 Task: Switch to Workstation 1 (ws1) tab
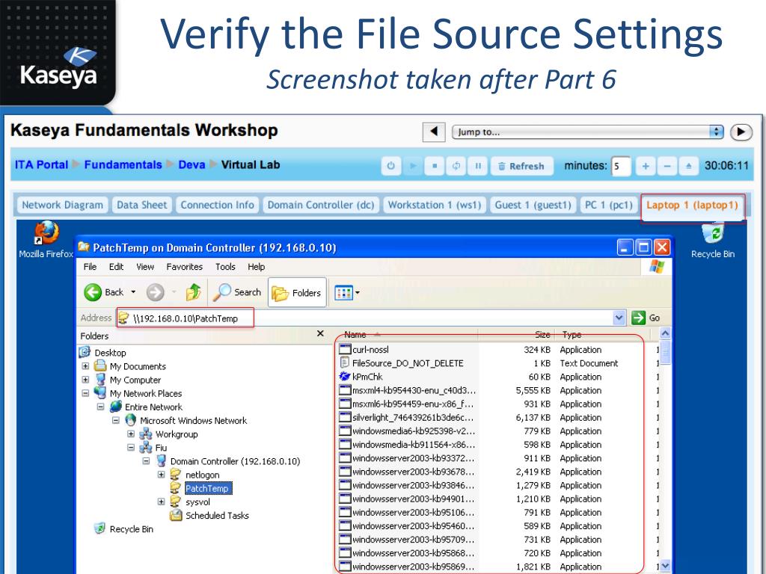pos(435,205)
